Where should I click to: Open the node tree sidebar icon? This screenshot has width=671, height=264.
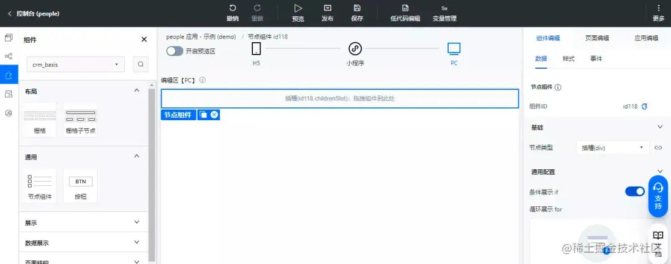point(9,56)
